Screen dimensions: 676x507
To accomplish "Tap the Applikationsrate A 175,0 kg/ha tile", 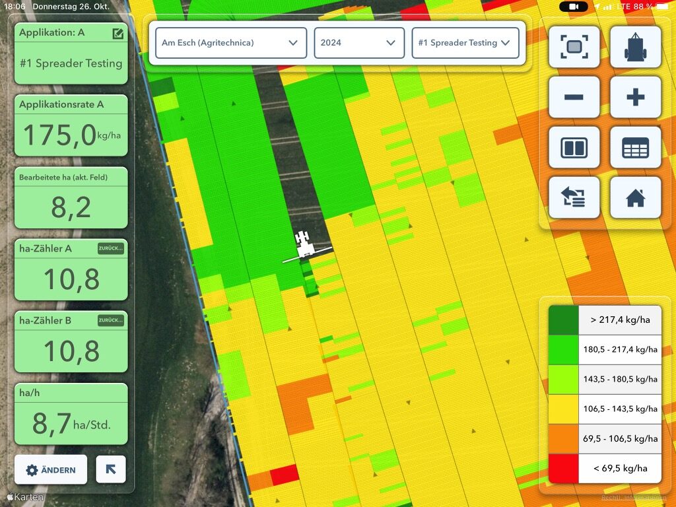I will [x=71, y=125].
